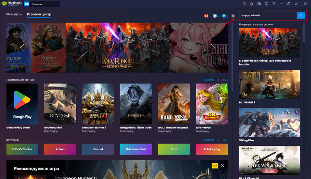Open the Saladin banner image
The image size is (311, 179).
(x=19, y=48)
